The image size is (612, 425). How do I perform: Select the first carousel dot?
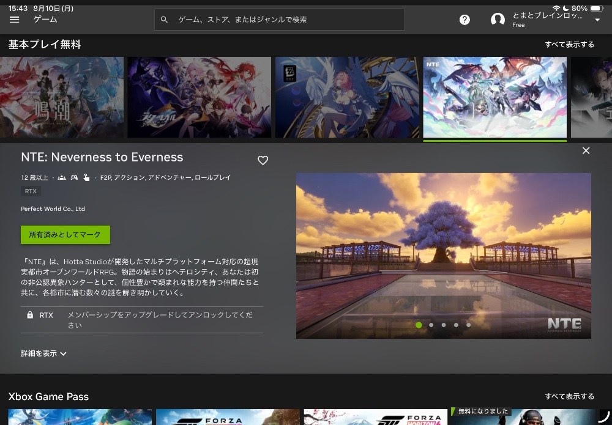point(419,325)
